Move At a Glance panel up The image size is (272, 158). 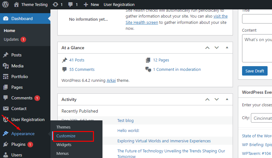click(x=207, y=48)
